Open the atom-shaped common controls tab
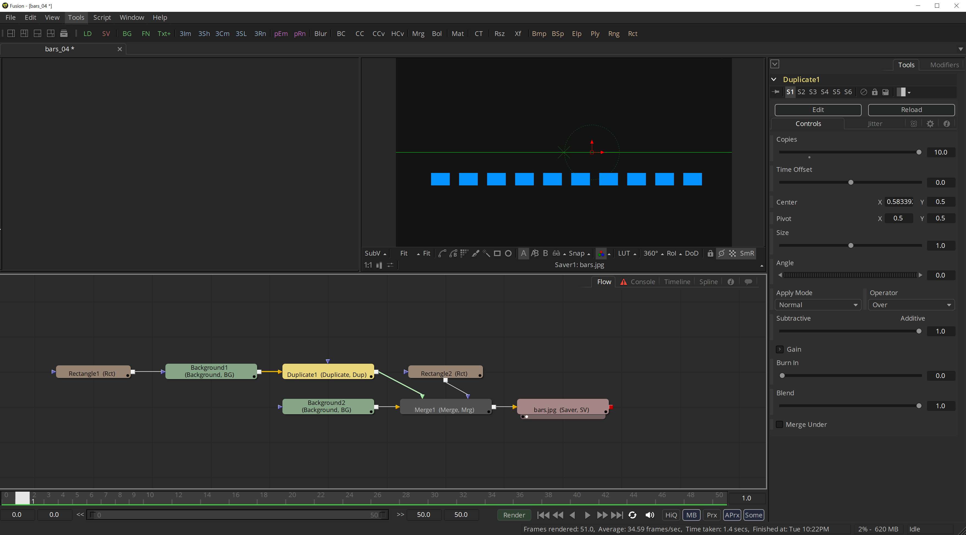This screenshot has width=966, height=535. coord(914,124)
